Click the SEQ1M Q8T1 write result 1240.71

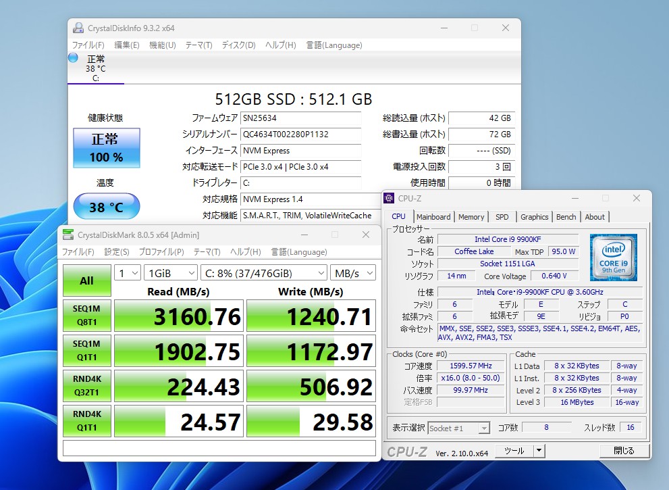[x=311, y=316]
